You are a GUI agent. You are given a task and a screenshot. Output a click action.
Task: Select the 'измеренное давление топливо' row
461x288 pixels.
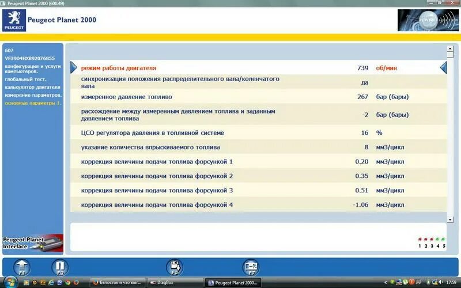coord(258,97)
